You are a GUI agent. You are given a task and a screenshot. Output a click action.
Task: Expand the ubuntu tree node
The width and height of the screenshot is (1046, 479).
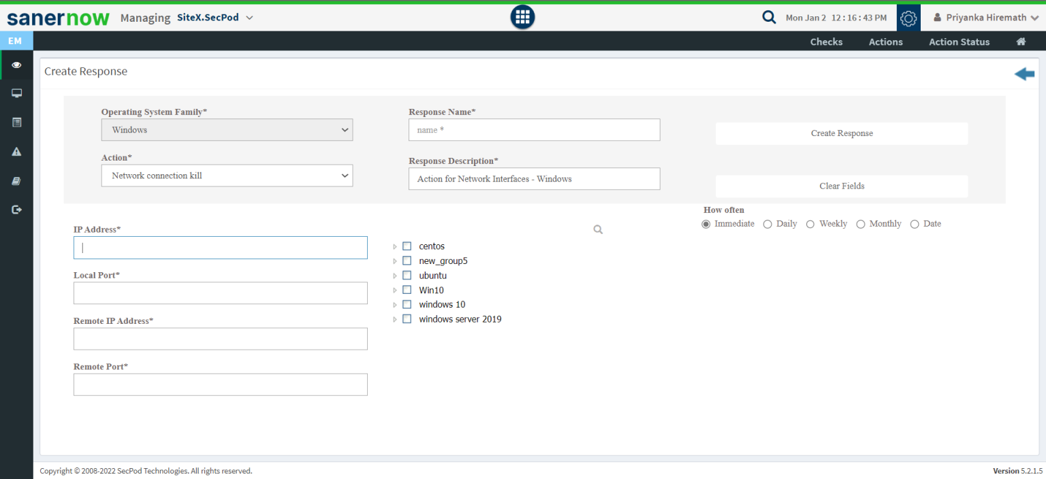395,276
